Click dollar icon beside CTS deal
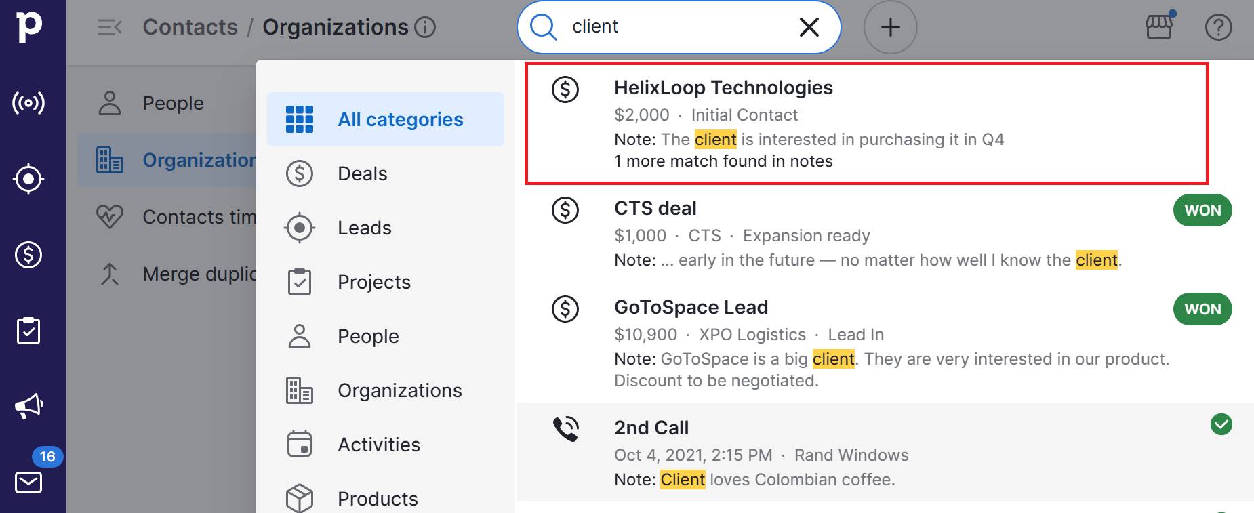This screenshot has height=513, width=1254. [x=565, y=209]
